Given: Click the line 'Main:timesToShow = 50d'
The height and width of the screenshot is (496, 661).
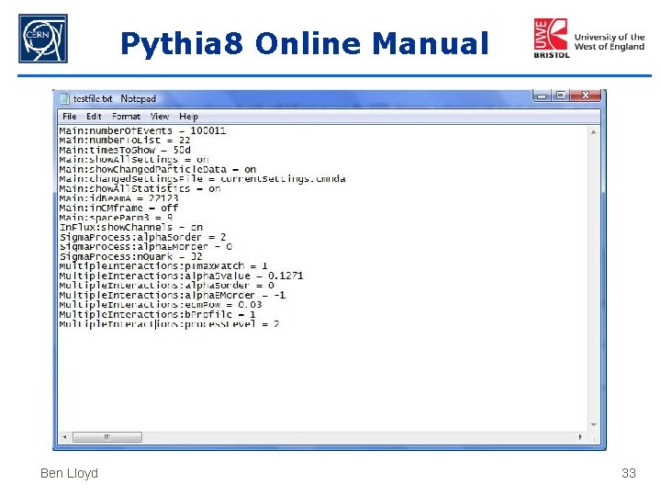Looking at the screenshot, I should 125,150.
